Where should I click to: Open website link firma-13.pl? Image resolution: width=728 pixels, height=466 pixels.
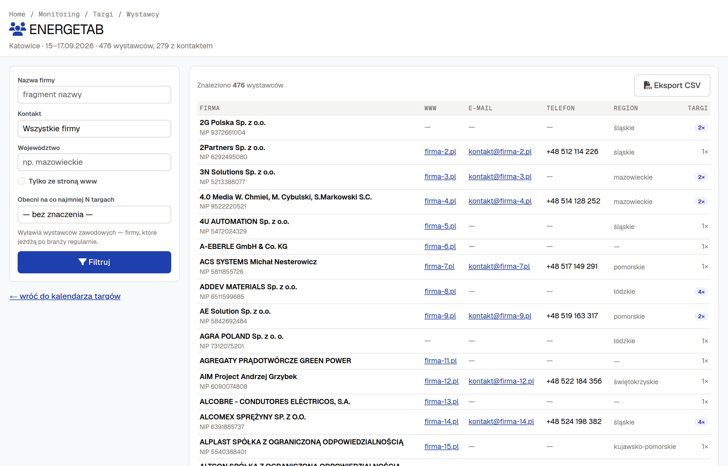tap(442, 401)
